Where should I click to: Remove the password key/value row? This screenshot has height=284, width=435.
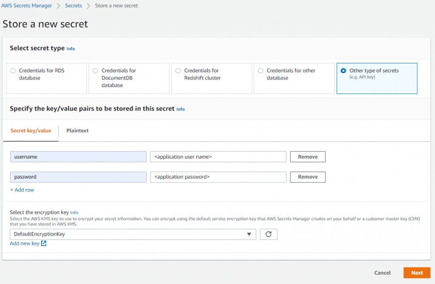[308, 177]
